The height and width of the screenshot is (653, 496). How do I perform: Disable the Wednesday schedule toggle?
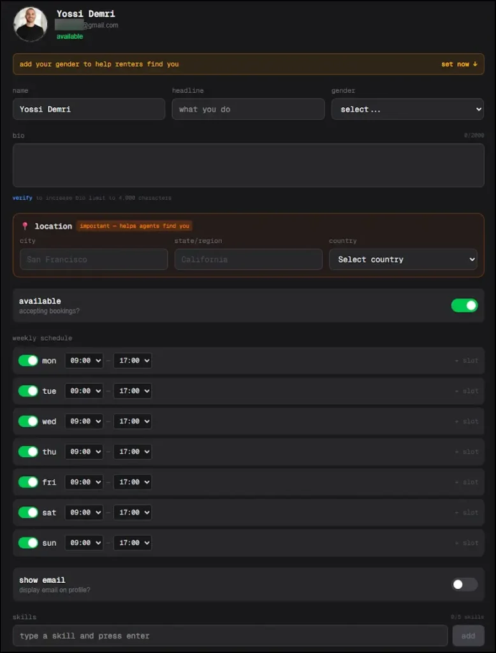pyautogui.click(x=28, y=422)
